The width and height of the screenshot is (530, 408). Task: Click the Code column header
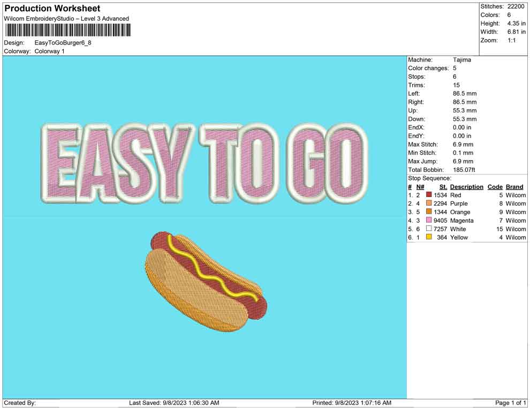pos(495,186)
